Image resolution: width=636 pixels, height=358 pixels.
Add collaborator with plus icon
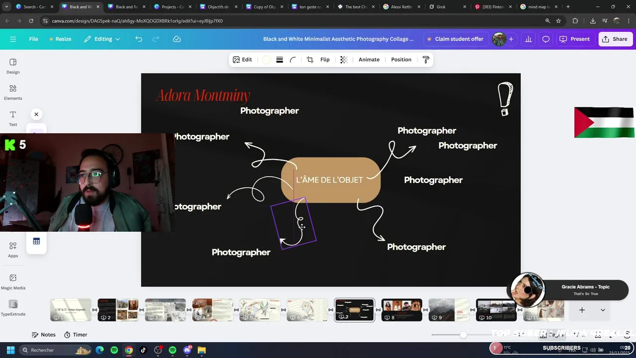511,39
